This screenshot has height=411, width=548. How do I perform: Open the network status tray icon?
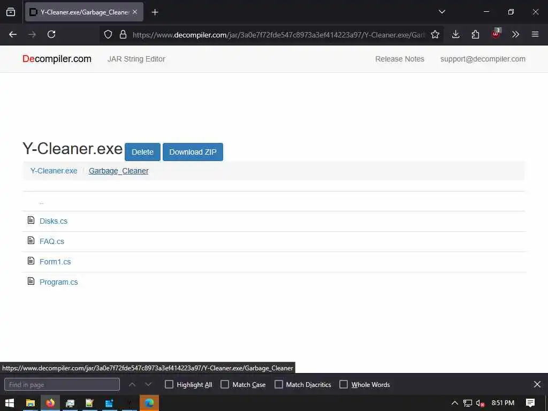(x=468, y=403)
